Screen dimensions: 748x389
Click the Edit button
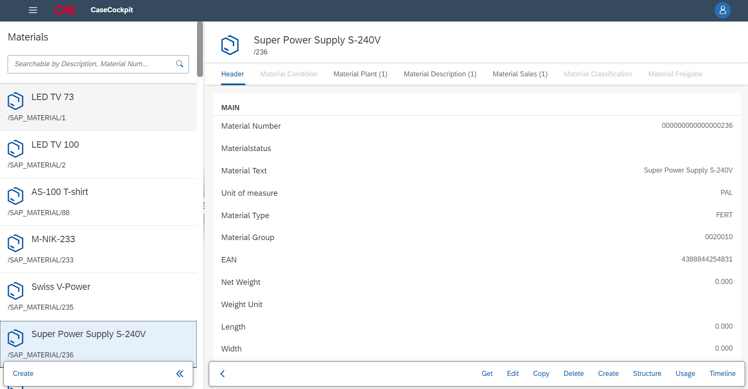513,373
